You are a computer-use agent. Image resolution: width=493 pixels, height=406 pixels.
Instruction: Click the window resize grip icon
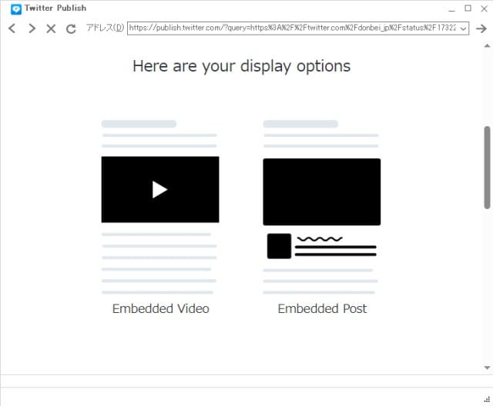point(487,399)
